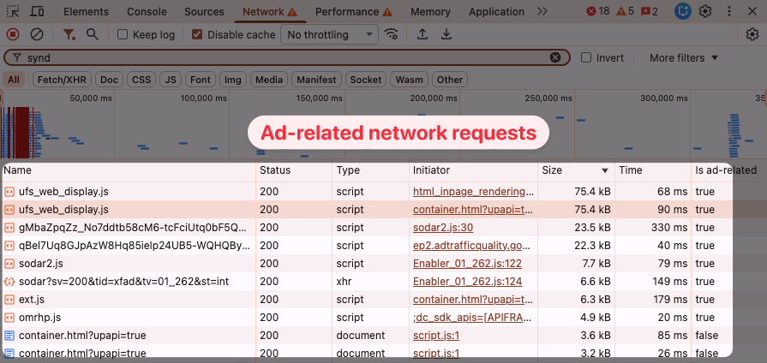Viewport: 767px width, 363px height.
Task: Select the omrhp.js request row
Action: click(x=367, y=318)
